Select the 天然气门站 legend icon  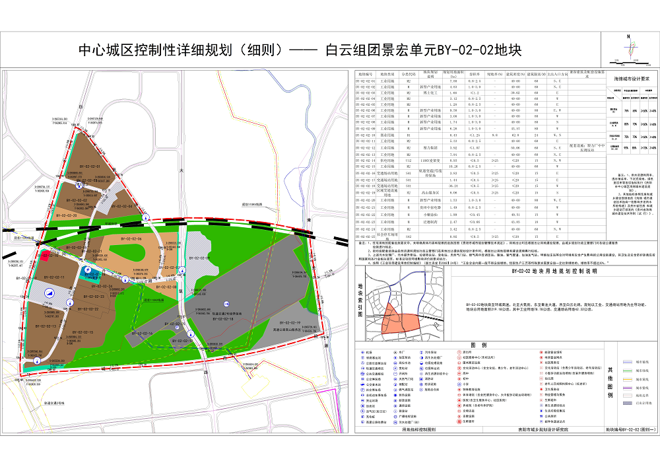(395, 379)
